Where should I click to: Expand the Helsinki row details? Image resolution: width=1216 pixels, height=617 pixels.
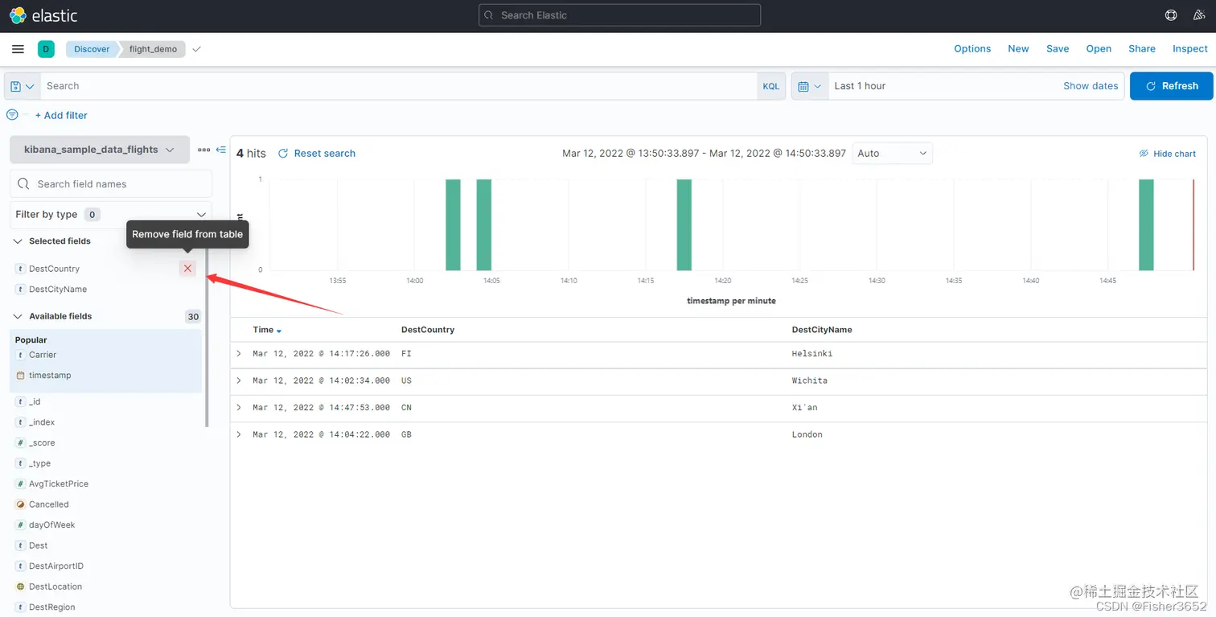(x=239, y=354)
